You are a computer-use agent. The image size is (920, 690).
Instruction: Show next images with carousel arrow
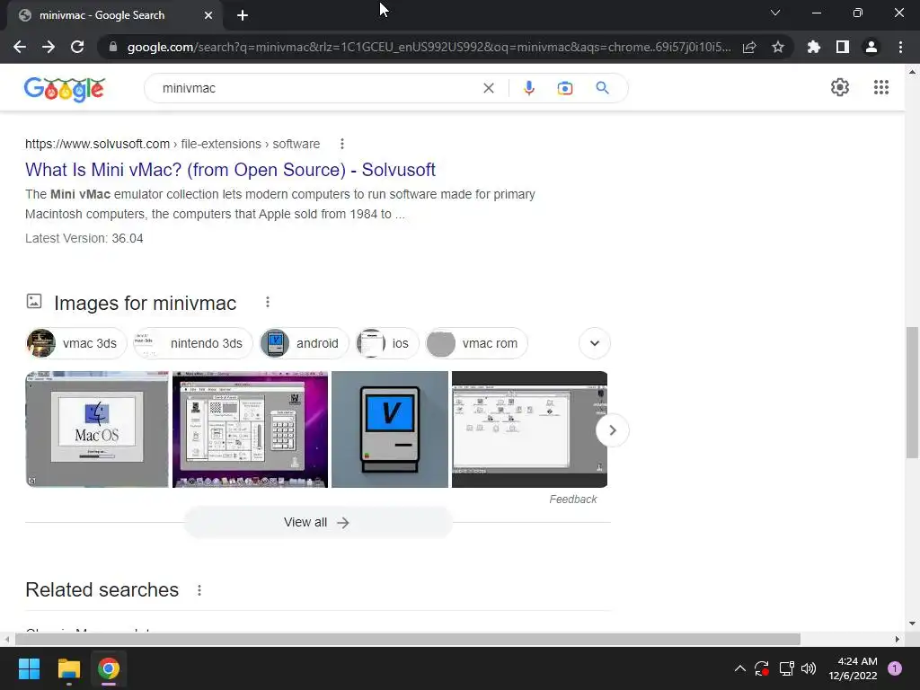[x=612, y=430]
